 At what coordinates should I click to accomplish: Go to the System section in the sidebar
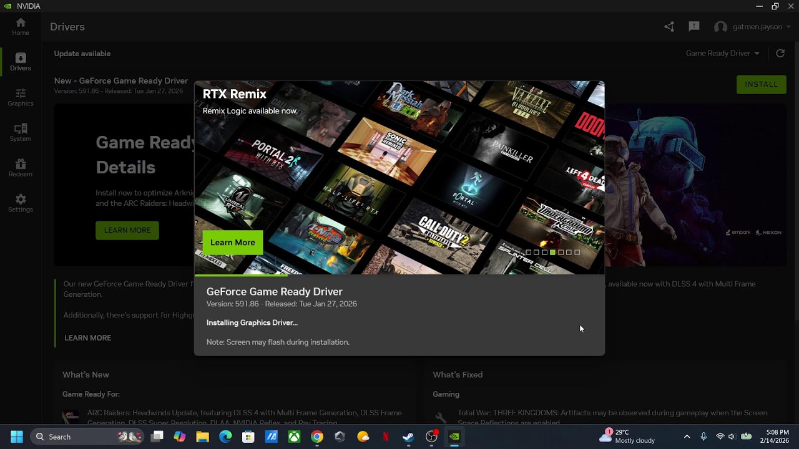tap(21, 132)
